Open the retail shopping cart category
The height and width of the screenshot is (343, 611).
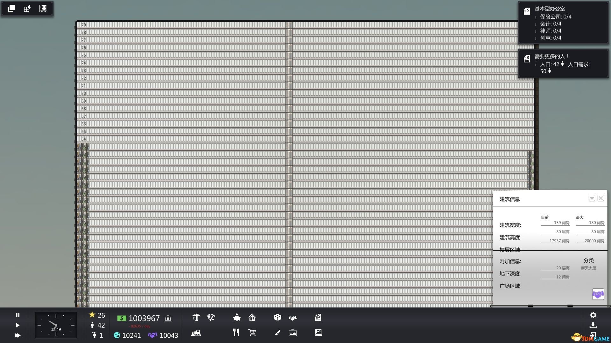point(252,333)
